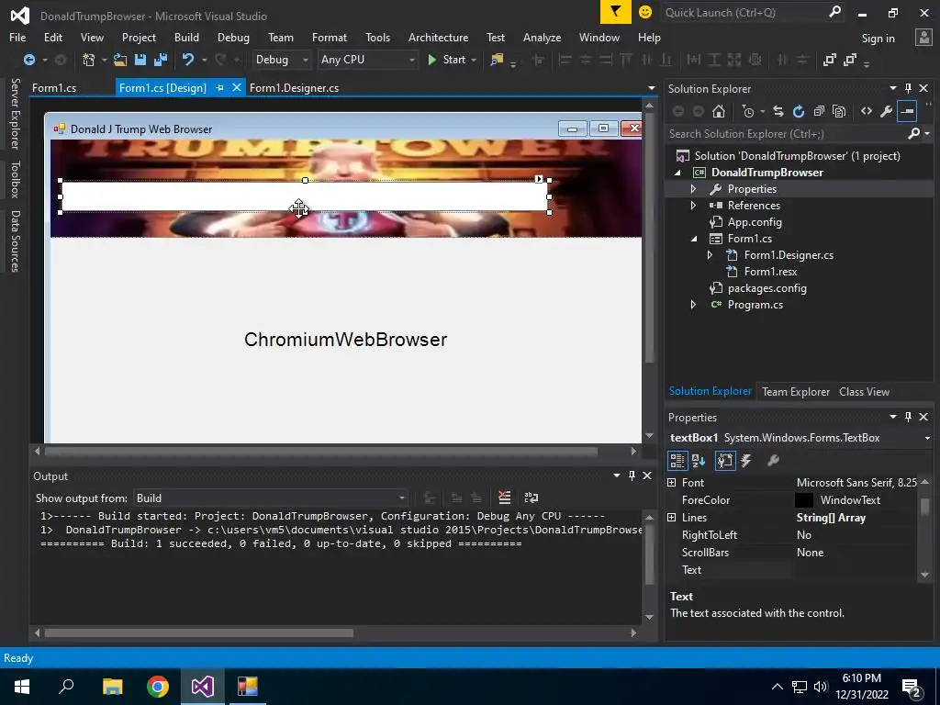
Task: Open the textBox1 object selector dropdown
Action: pyautogui.click(x=927, y=438)
